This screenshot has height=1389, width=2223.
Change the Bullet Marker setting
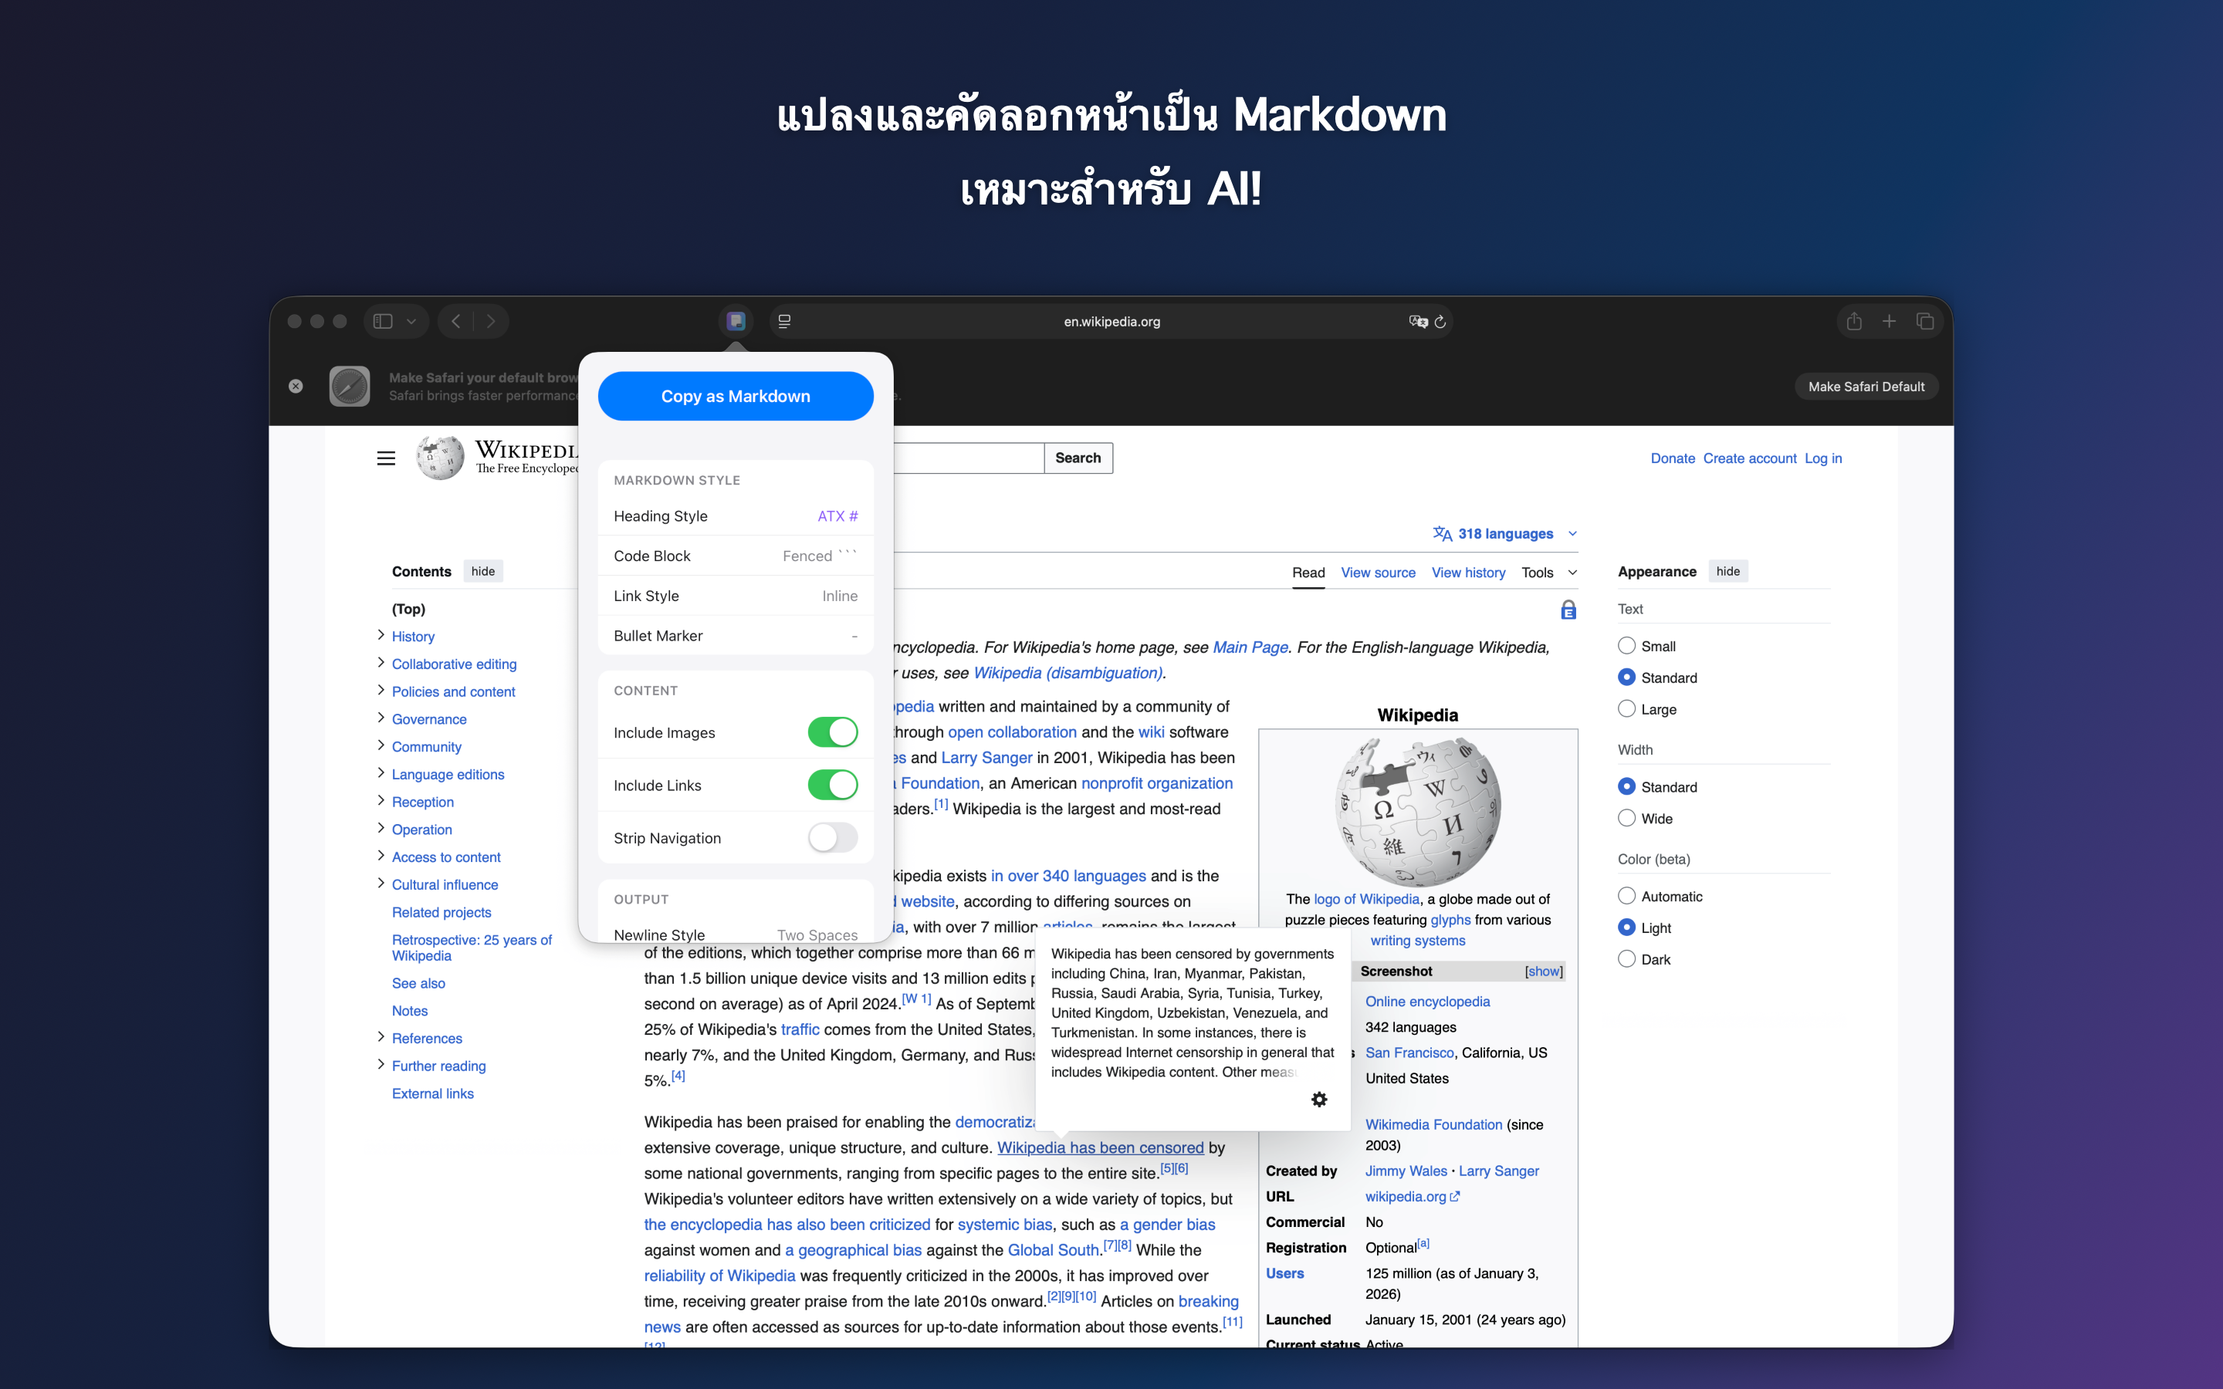coord(735,636)
